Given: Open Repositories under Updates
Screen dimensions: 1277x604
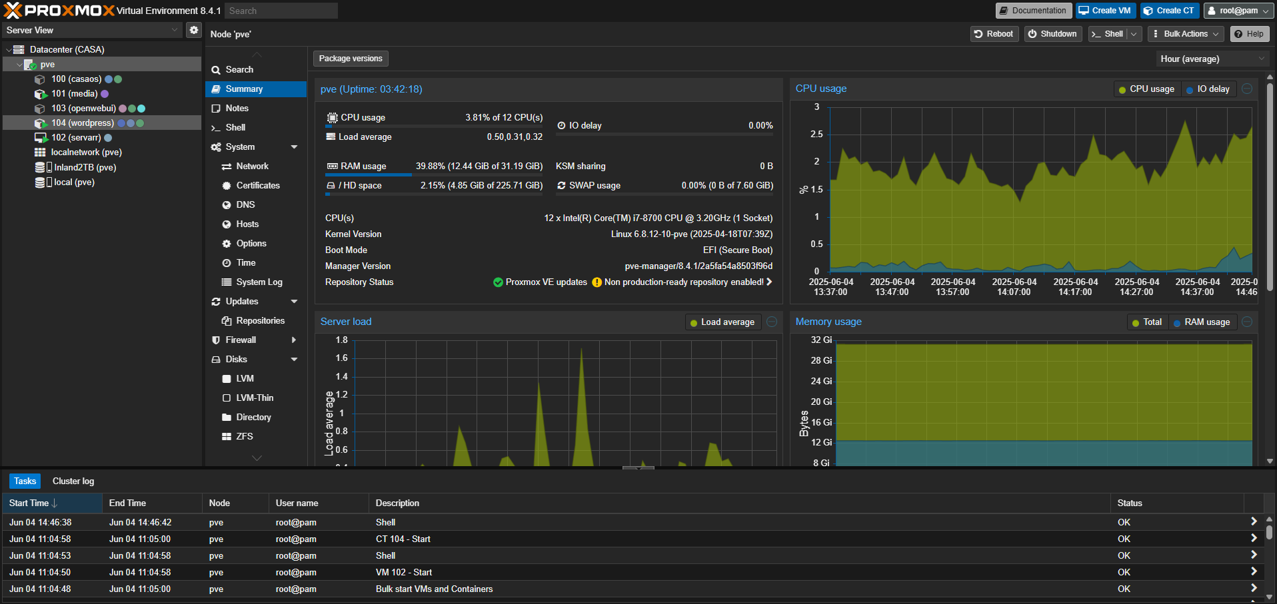Looking at the screenshot, I should 260,320.
